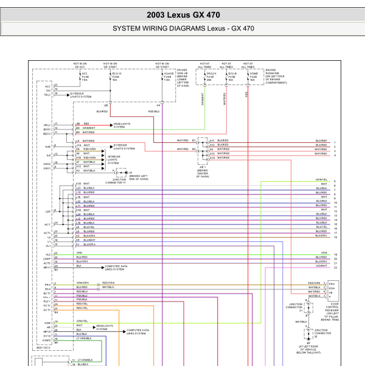The width and height of the screenshot is (365, 366).
Task: Click the 'J/B 1' behind center of dash label
Action: [x=203, y=172]
